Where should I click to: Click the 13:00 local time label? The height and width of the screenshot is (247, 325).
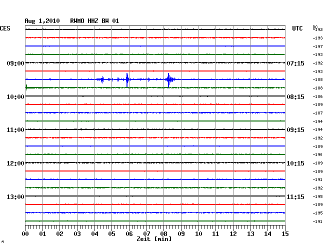tap(15, 197)
